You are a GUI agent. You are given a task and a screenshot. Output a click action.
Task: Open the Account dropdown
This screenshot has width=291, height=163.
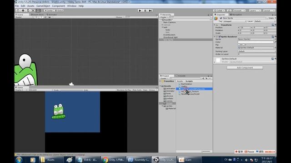click(x=240, y=10)
